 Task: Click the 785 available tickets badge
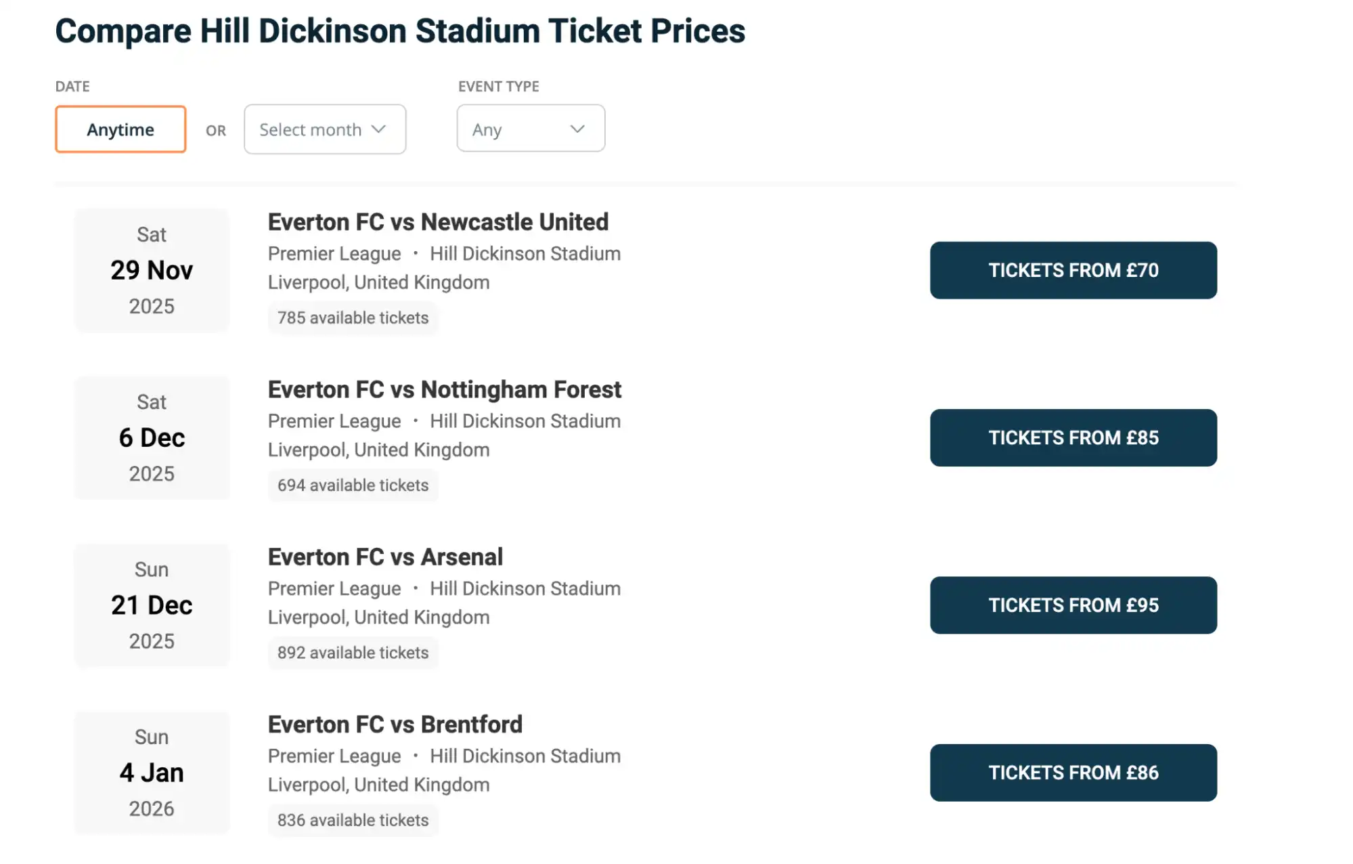click(x=352, y=318)
